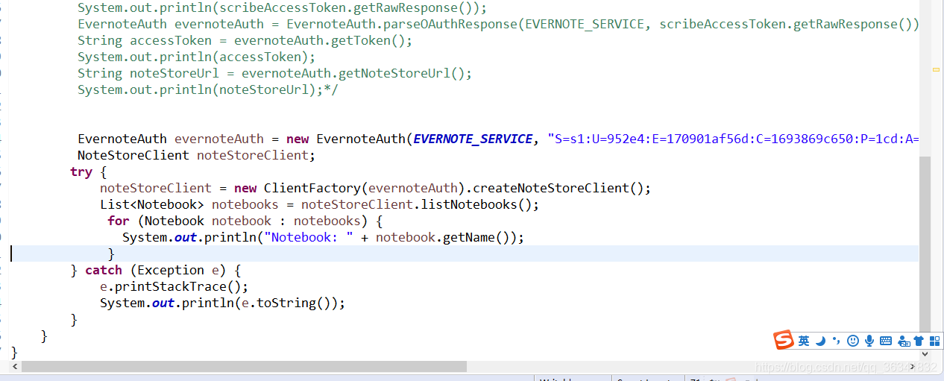Toggle Sogou Chinese/English punctuation mode

coord(836,341)
